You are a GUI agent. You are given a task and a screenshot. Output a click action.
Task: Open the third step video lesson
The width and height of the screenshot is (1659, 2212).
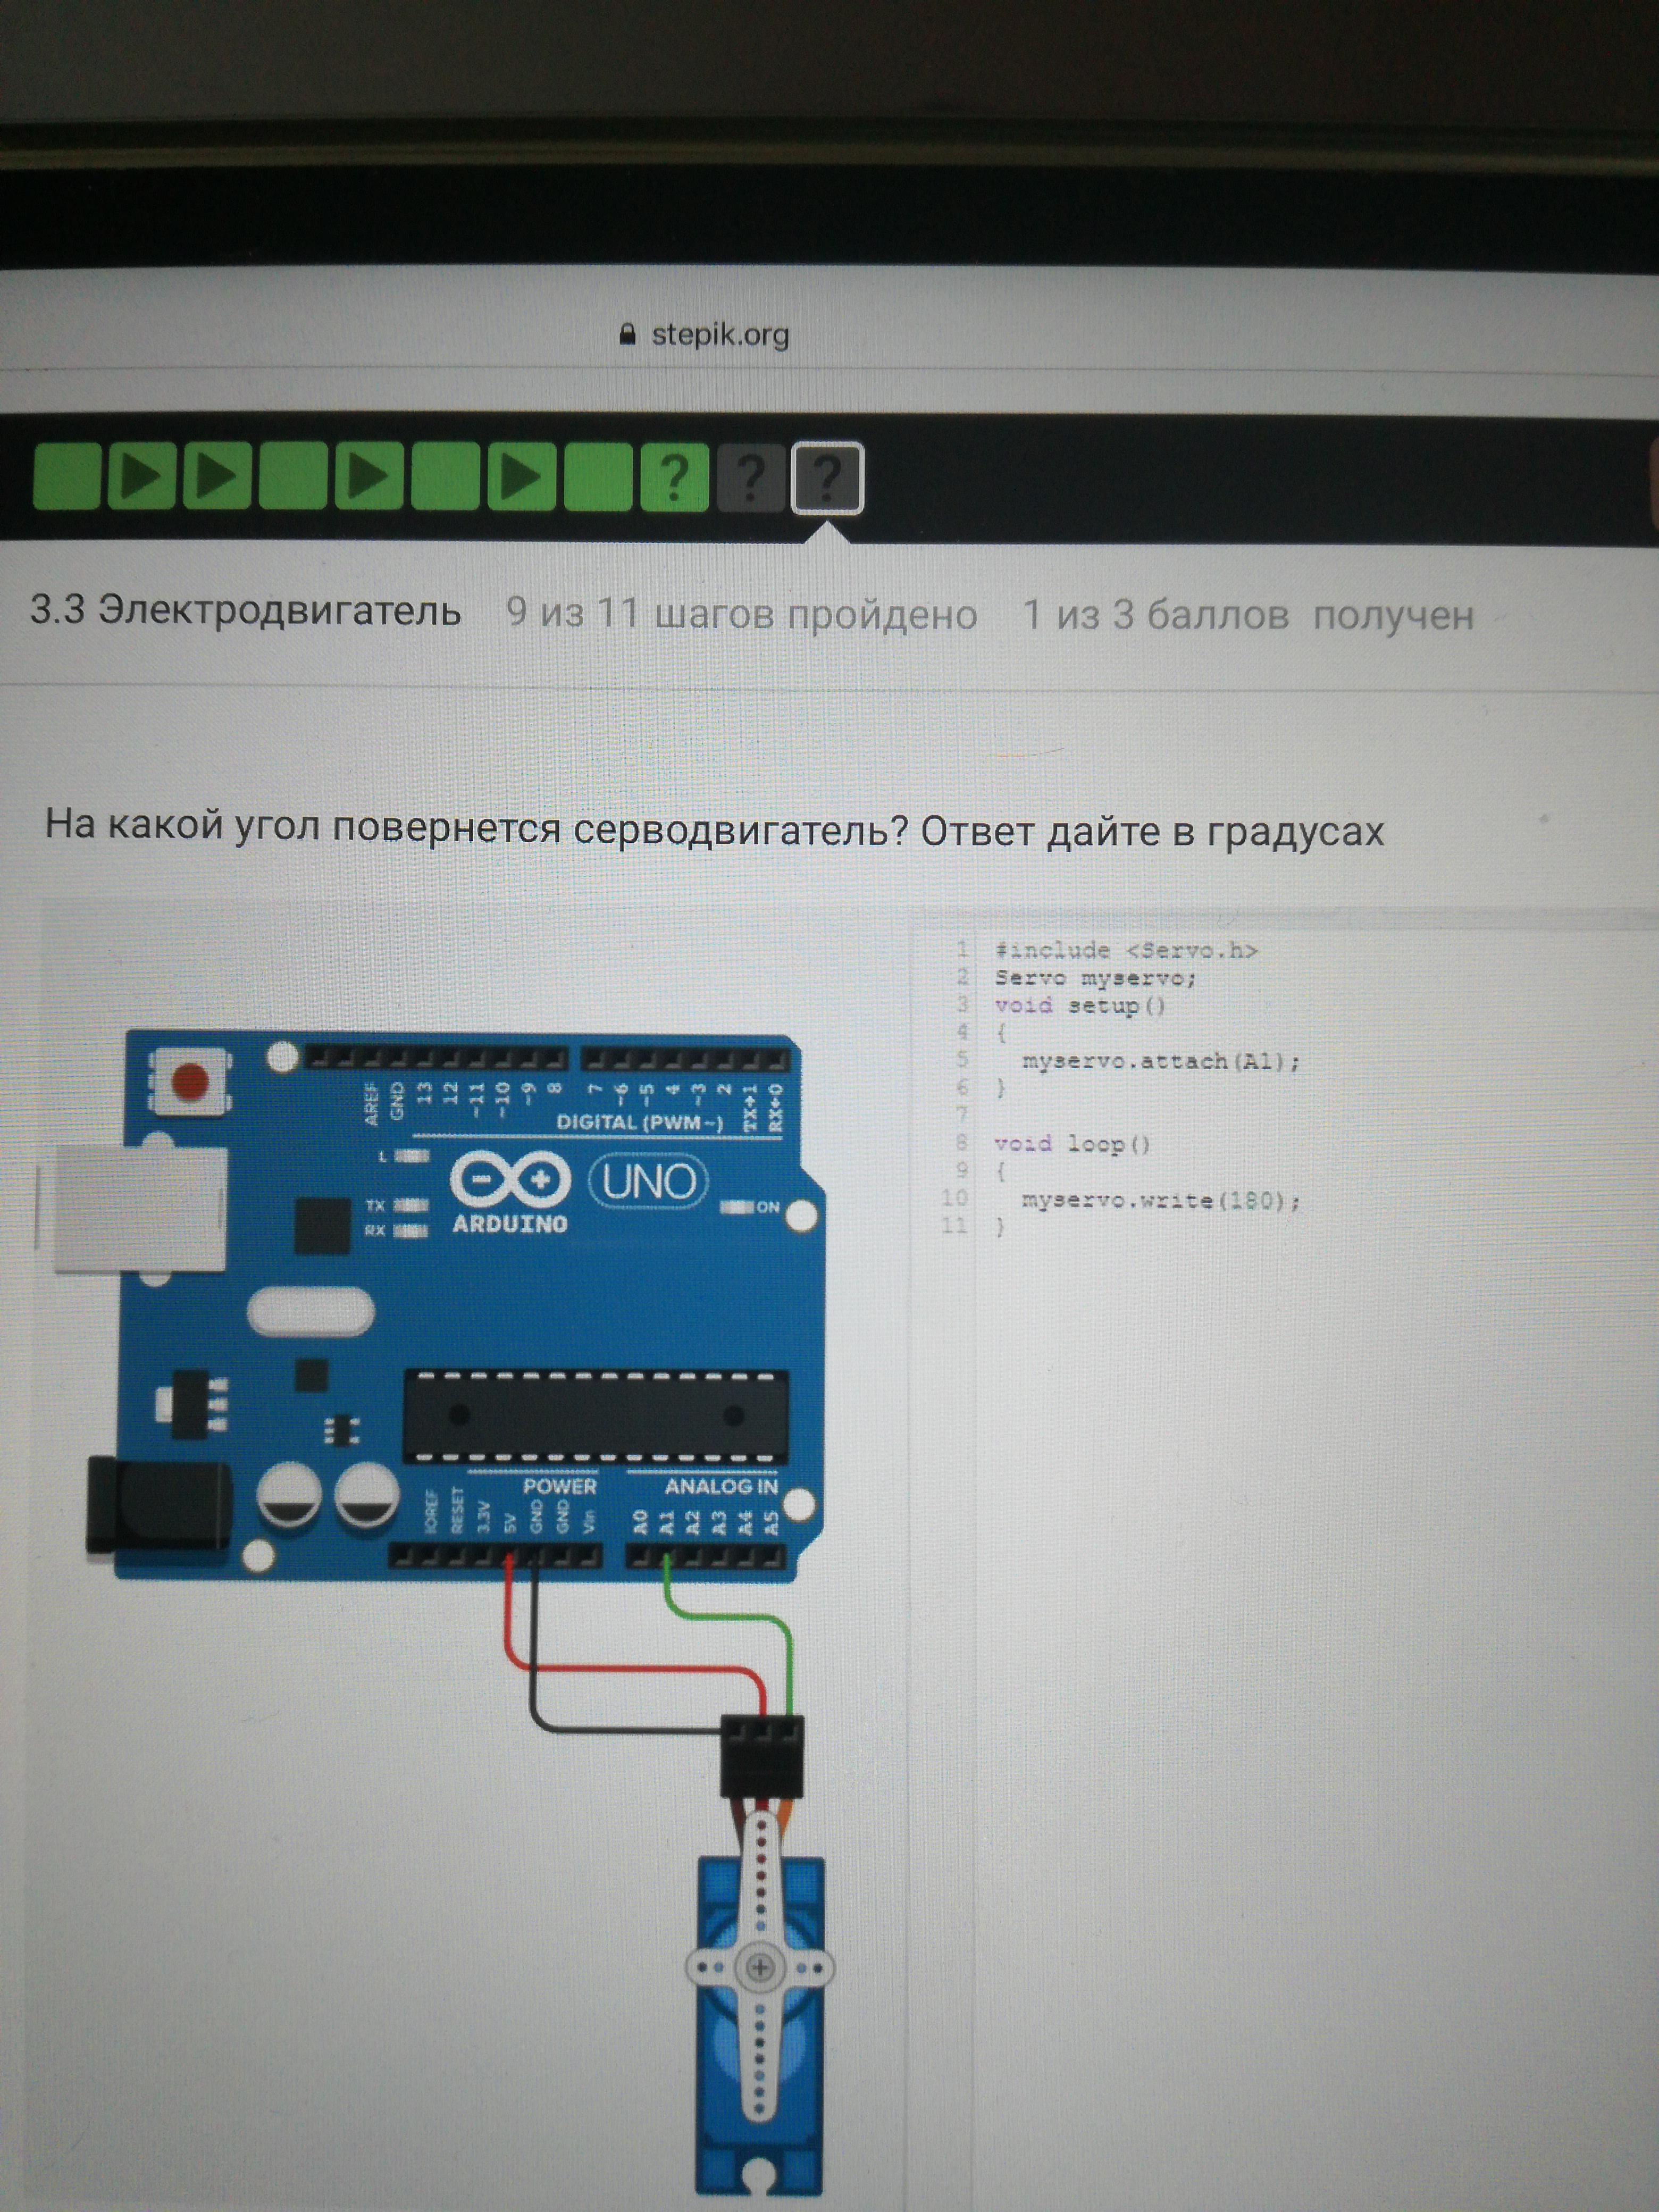(x=218, y=477)
